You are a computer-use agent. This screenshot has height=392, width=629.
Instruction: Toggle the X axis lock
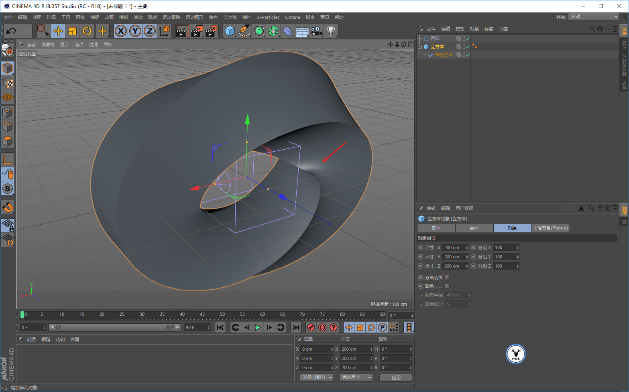point(121,31)
